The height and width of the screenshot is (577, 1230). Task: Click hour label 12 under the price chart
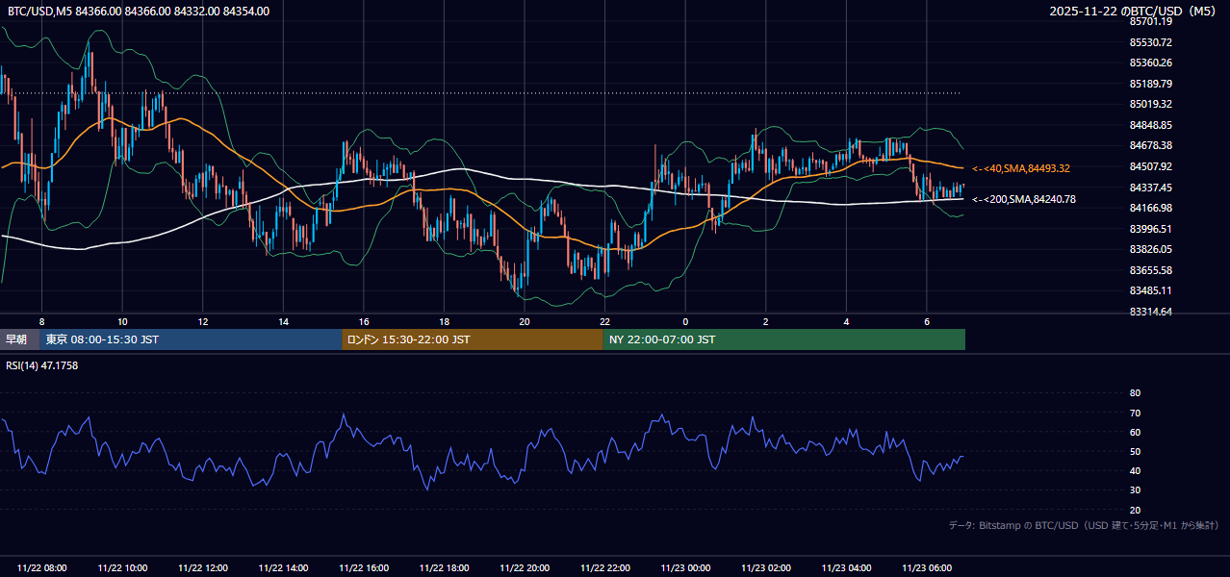click(203, 321)
